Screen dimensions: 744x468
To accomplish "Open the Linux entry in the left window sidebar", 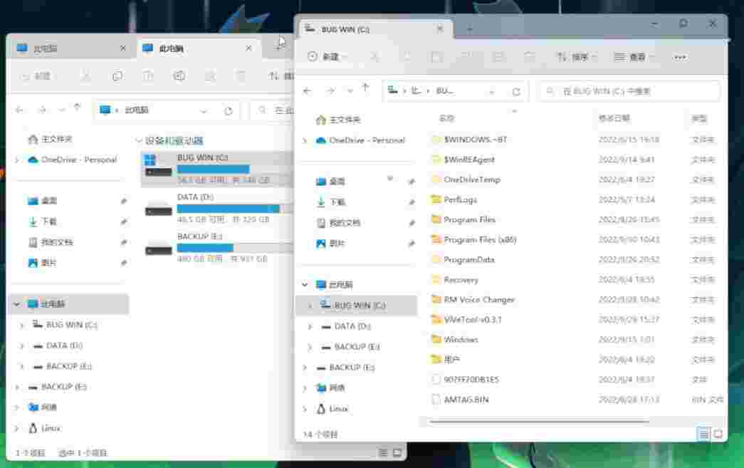I will click(50, 428).
